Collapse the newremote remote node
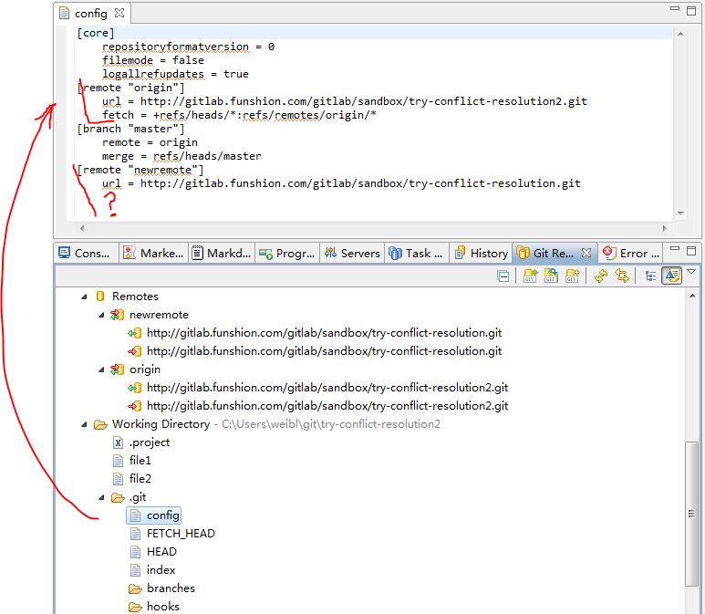 click(x=102, y=315)
